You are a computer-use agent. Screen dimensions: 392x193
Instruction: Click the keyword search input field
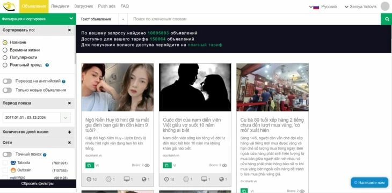coord(254,19)
